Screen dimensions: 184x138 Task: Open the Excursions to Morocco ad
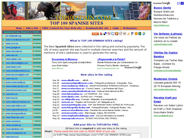click(x=65, y=59)
